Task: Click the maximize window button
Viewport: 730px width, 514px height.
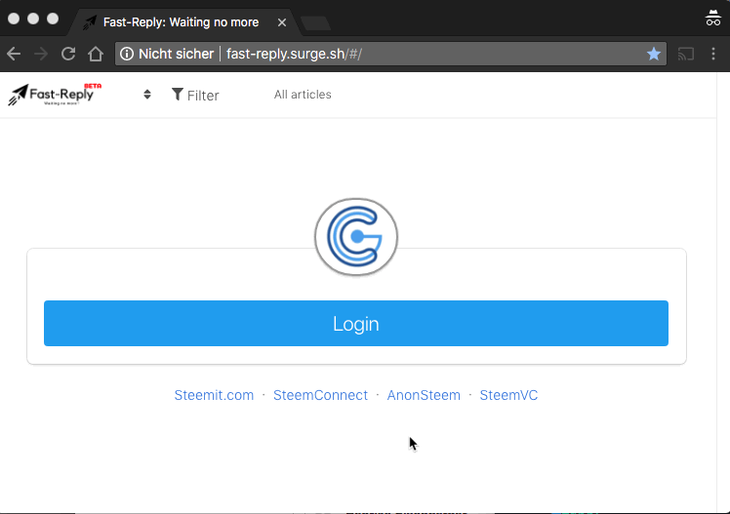Action: pyautogui.click(x=53, y=19)
